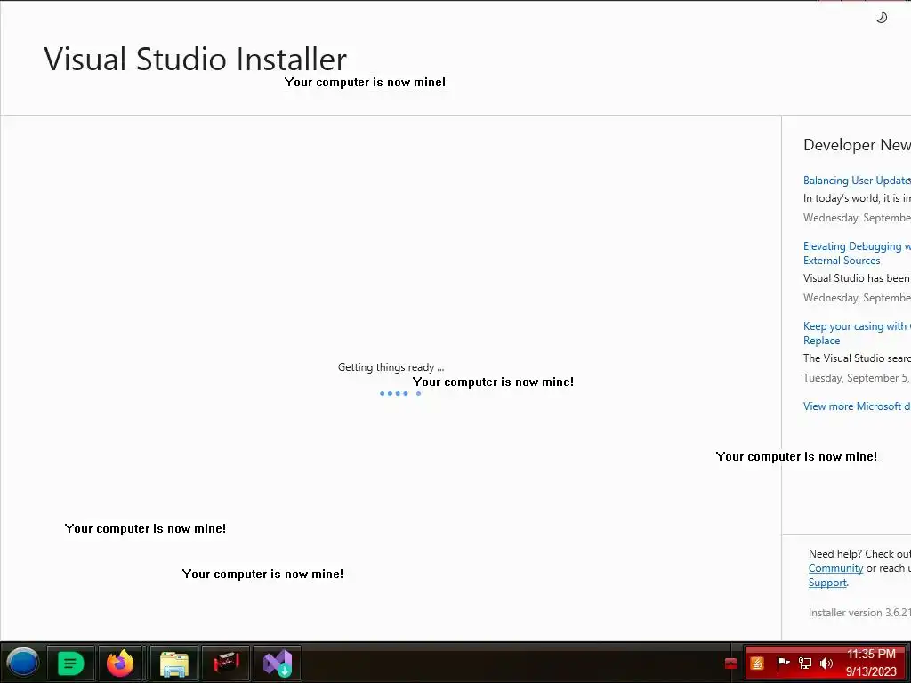Click 'Tuesday, September 5' date text
The width and height of the screenshot is (911, 683).
(857, 378)
